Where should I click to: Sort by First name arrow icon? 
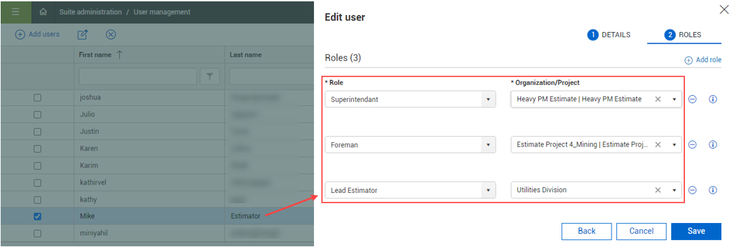coord(119,55)
